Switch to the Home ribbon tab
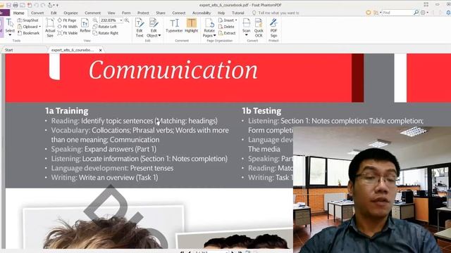451x253 pixels. (19, 13)
